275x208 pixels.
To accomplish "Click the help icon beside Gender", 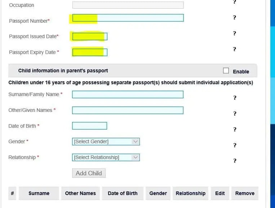I will tap(235, 145).
